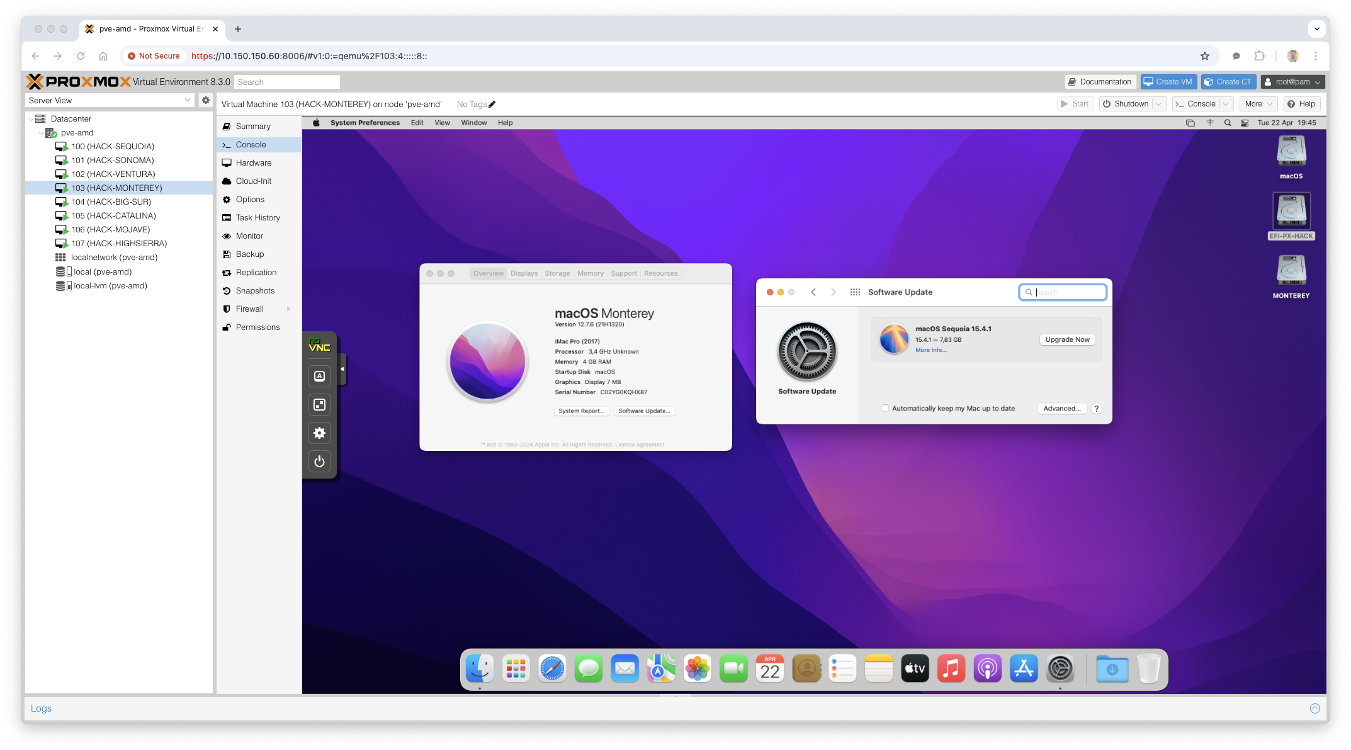This screenshot has width=1351, height=750.
Task: Open noVNC settings gear icon
Action: 319,433
